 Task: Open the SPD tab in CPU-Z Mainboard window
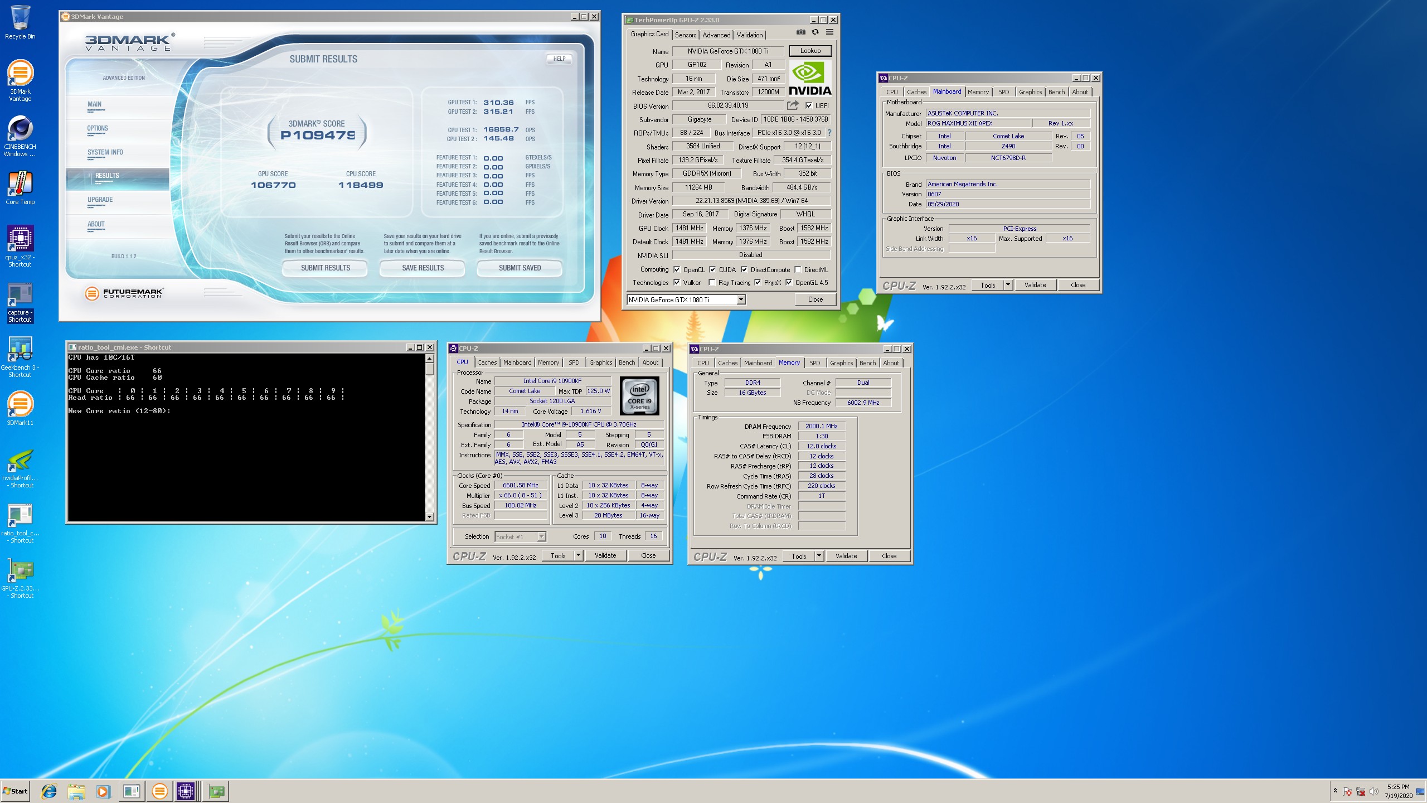point(1003,92)
